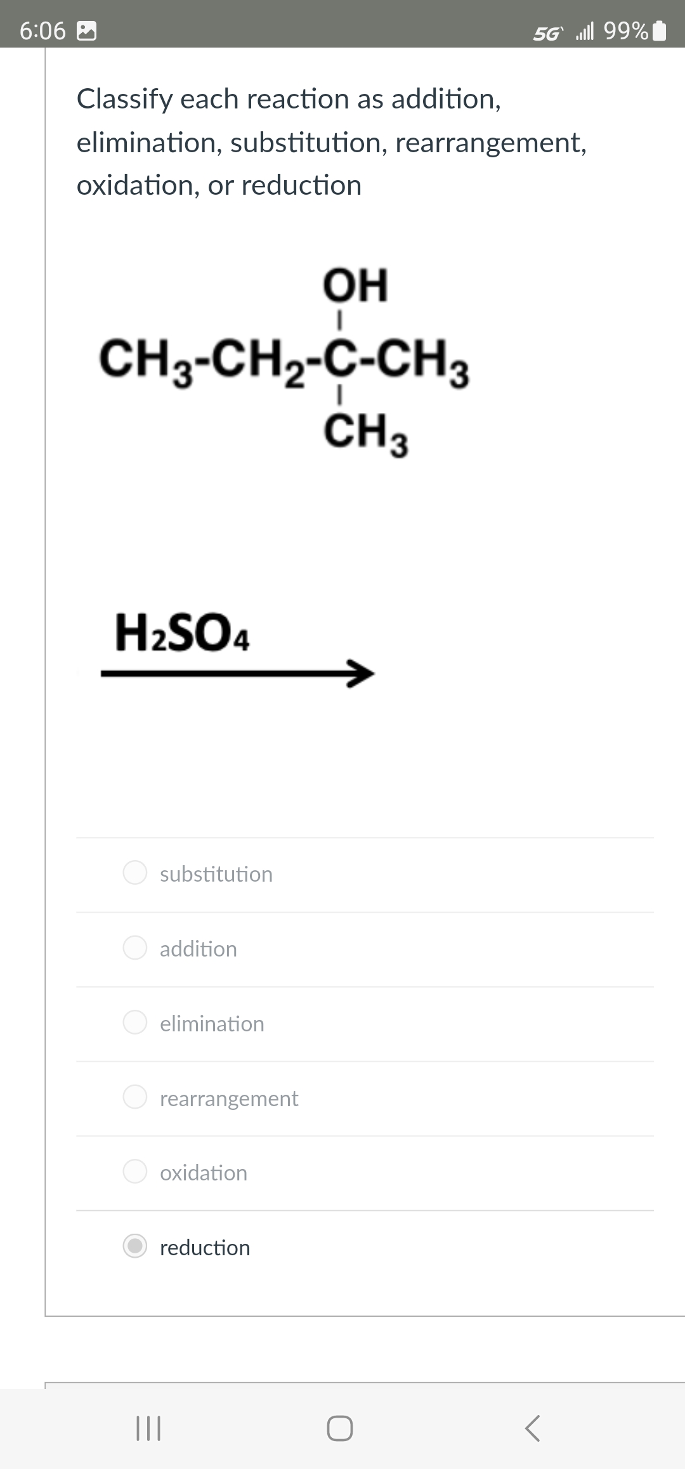Select the addition answer option

coord(135,948)
